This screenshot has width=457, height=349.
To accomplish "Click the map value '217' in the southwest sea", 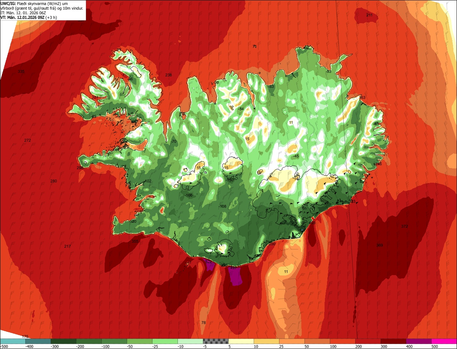I will pos(67,247).
